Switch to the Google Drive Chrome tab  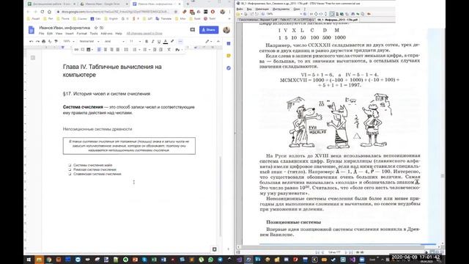coord(104,4)
